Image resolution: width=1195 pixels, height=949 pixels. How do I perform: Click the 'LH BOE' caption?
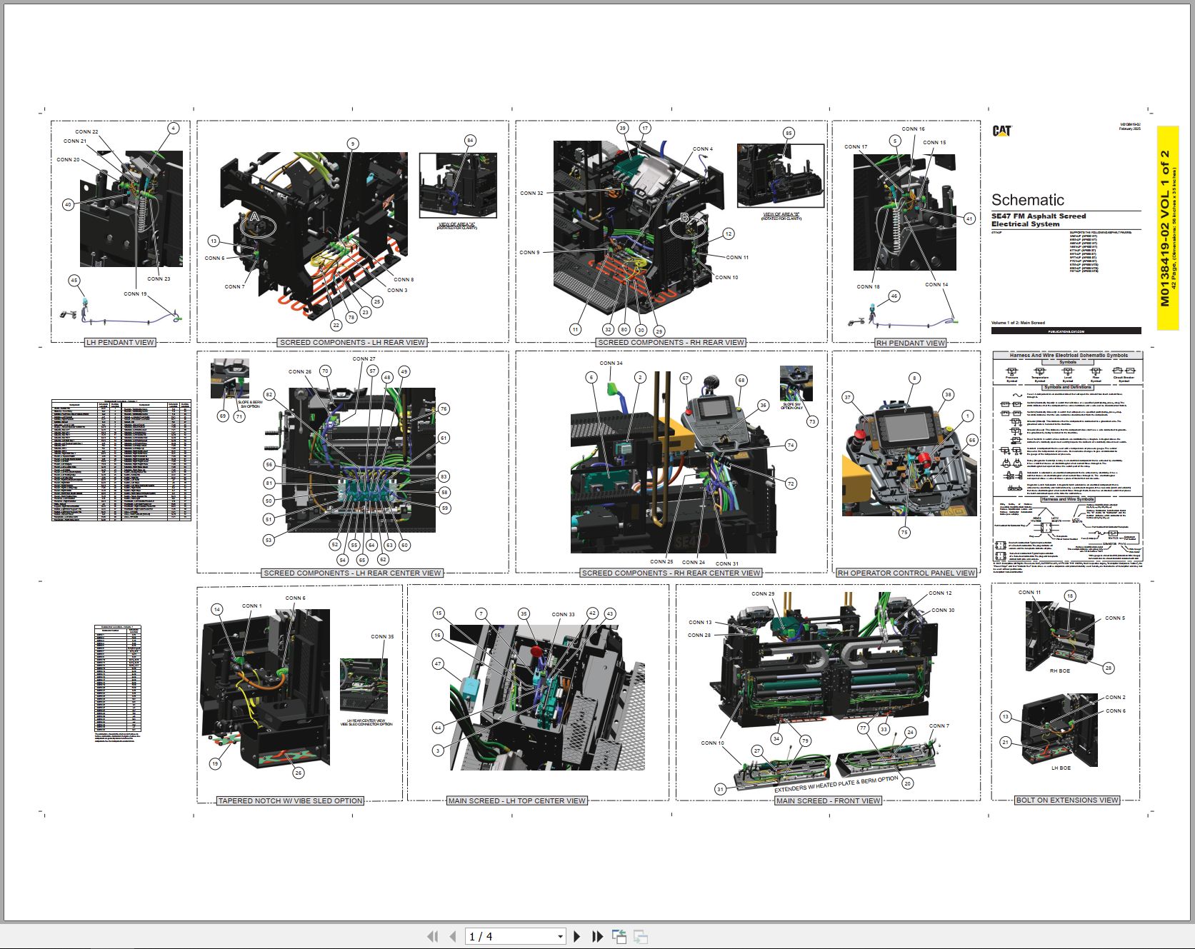click(x=1061, y=768)
